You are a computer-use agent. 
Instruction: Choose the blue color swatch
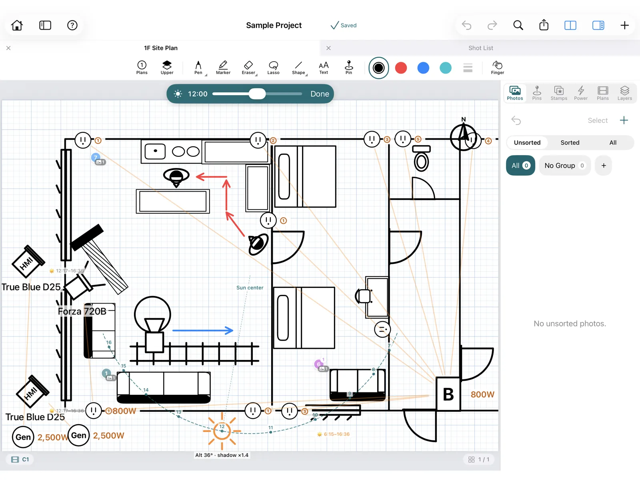tap(423, 68)
